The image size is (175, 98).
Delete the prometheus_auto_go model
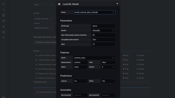point(140,69)
